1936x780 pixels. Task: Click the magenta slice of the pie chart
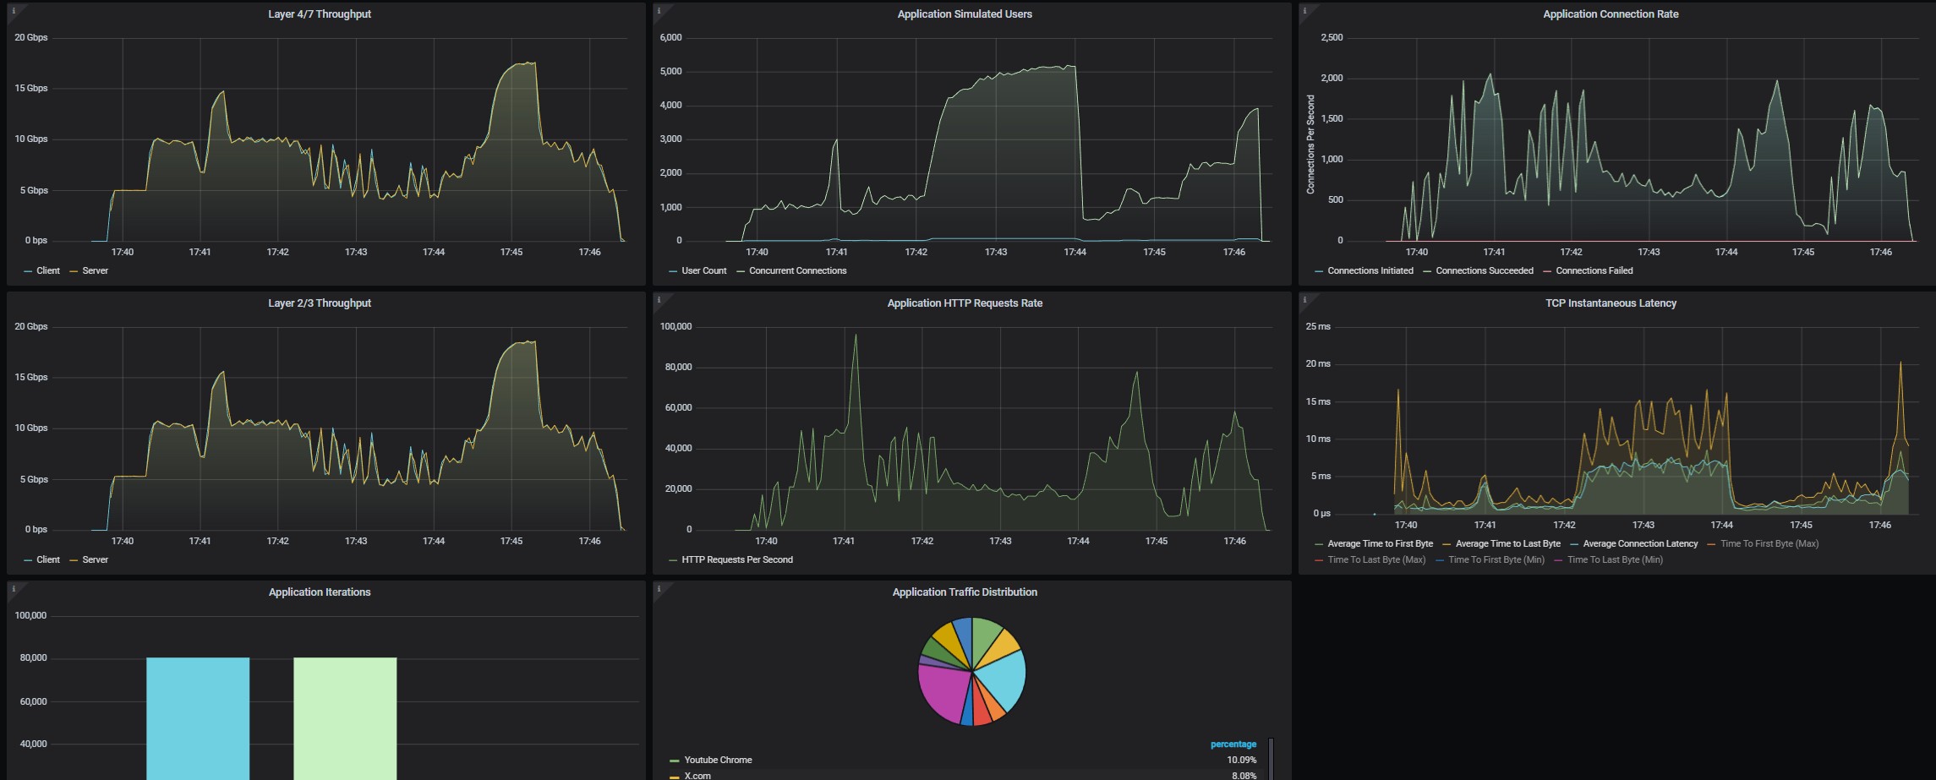[943, 690]
